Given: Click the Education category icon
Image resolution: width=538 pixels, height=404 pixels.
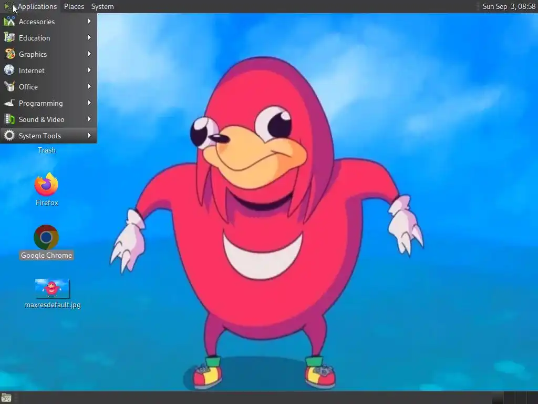Looking at the screenshot, I should (x=9, y=37).
